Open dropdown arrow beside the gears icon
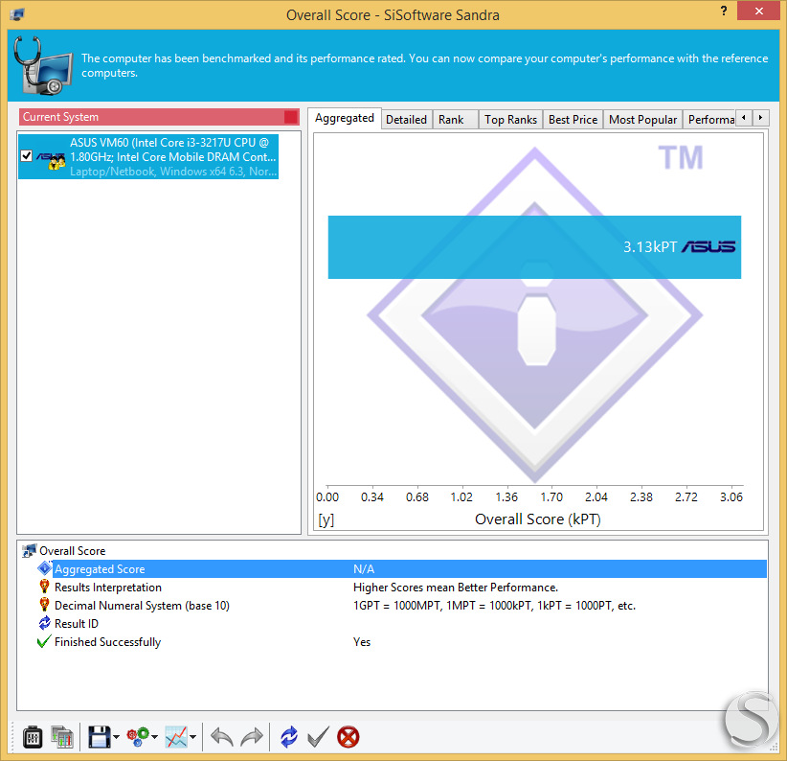This screenshot has width=787, height=761. (x=154, y=737)
